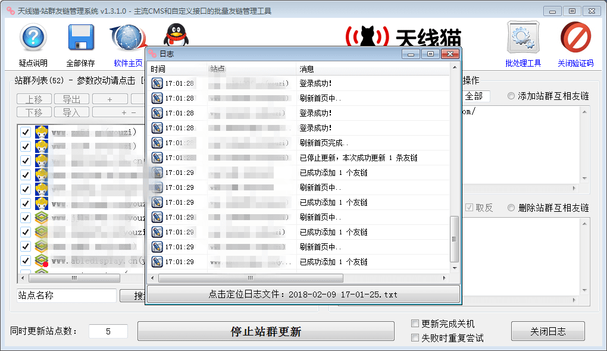Open the 批处理工具 gear icon

click(523, 37)
